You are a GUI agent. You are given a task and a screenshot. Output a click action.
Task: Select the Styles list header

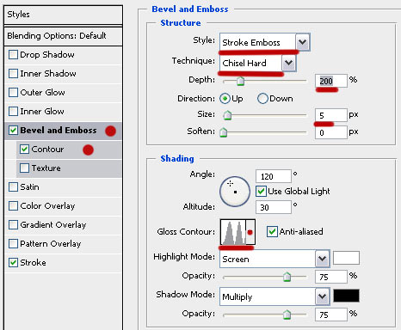pyautogui.click(x=64, y=15)
